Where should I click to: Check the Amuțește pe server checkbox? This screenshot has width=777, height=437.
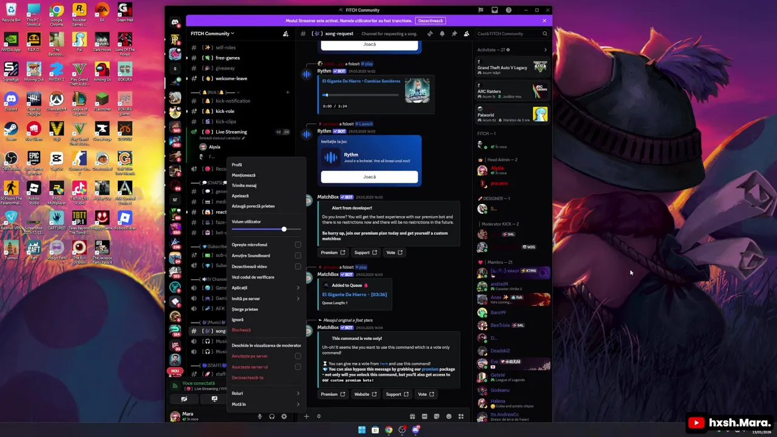297,356
